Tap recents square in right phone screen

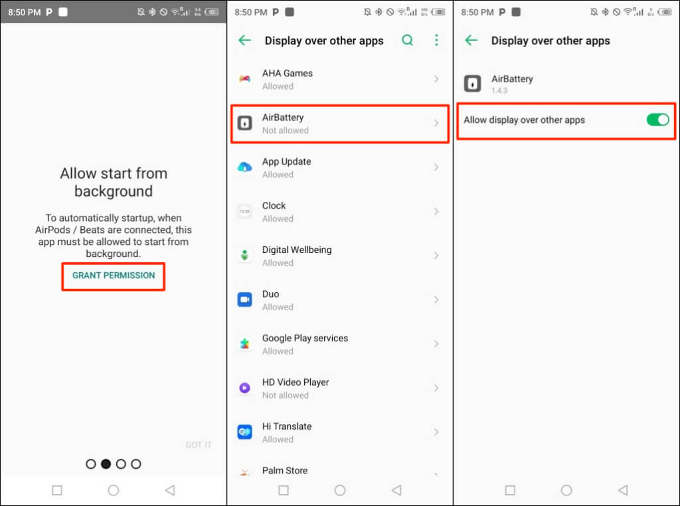click(510, 490)
